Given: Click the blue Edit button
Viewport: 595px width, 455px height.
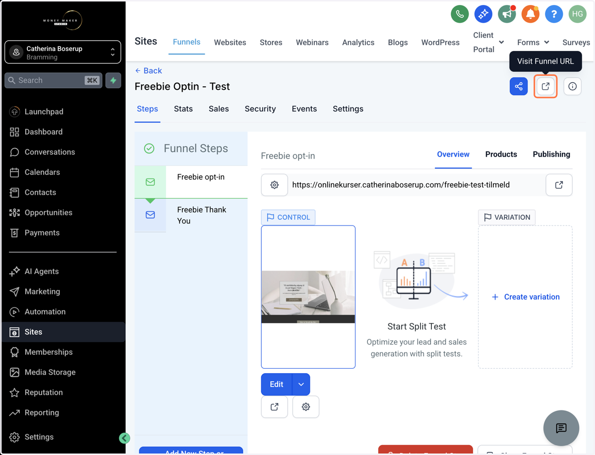Looking at the screenshot, I should pos(277,384).
